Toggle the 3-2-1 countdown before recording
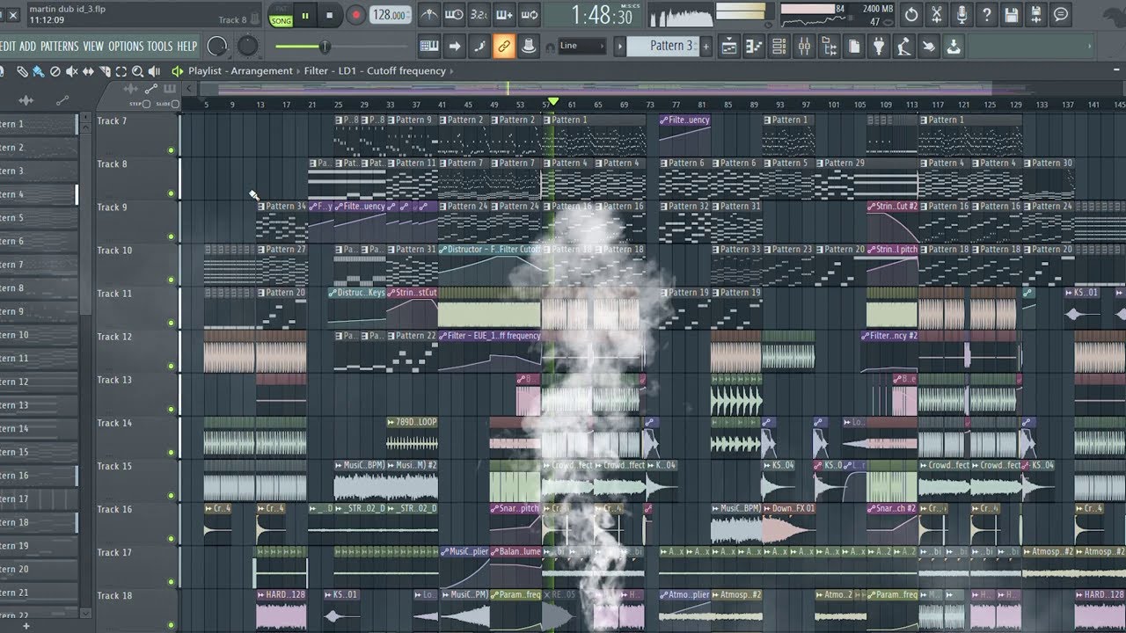 pos(479,15)
